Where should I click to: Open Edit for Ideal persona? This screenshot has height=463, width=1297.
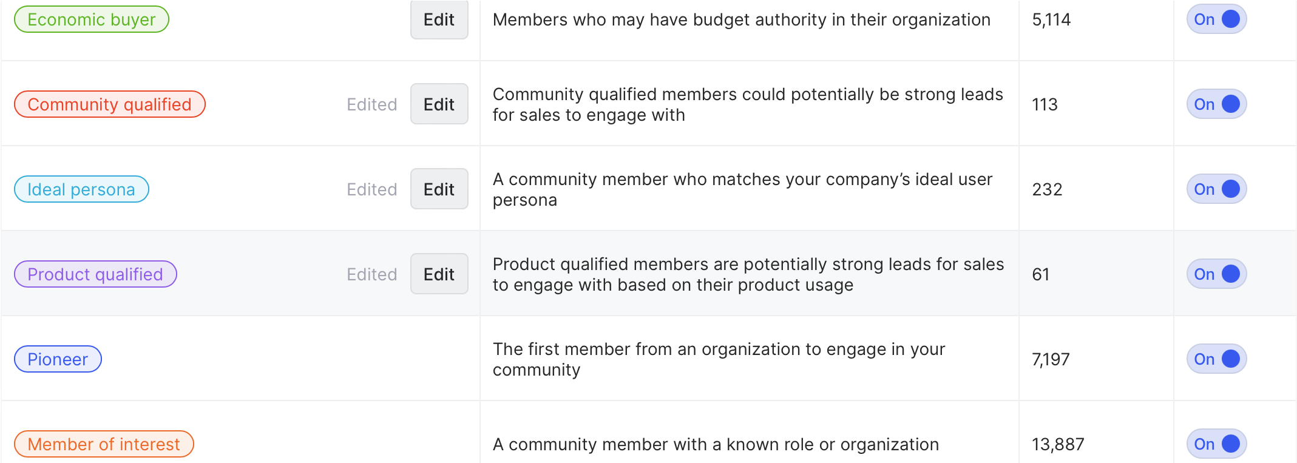[439, 189]
